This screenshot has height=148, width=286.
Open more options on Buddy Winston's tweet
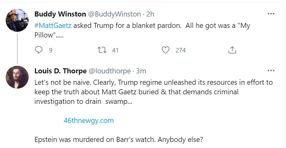coord(271,14)
